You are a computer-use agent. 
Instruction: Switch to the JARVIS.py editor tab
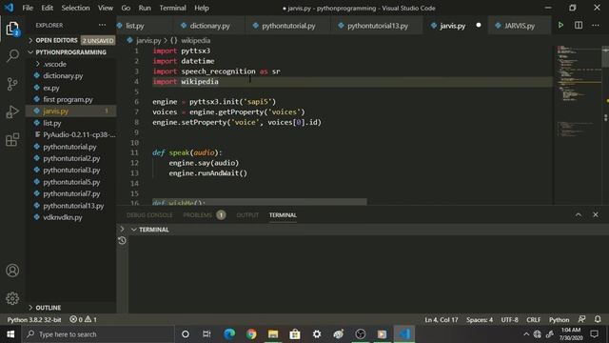(x=520, y=26)
